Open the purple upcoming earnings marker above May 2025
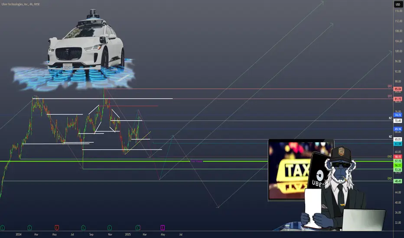 pyautogui.click(x=163, y=228)
